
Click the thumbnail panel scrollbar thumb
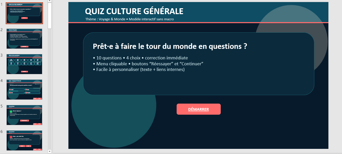[x=50, y=15]
